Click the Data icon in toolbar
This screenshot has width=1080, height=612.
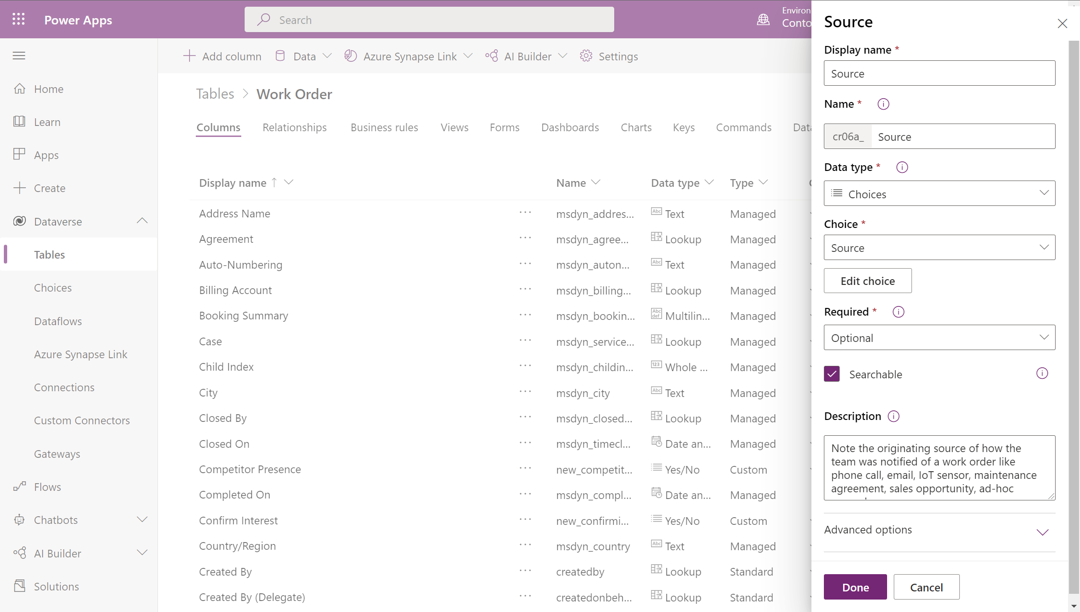tap(281, 56)
